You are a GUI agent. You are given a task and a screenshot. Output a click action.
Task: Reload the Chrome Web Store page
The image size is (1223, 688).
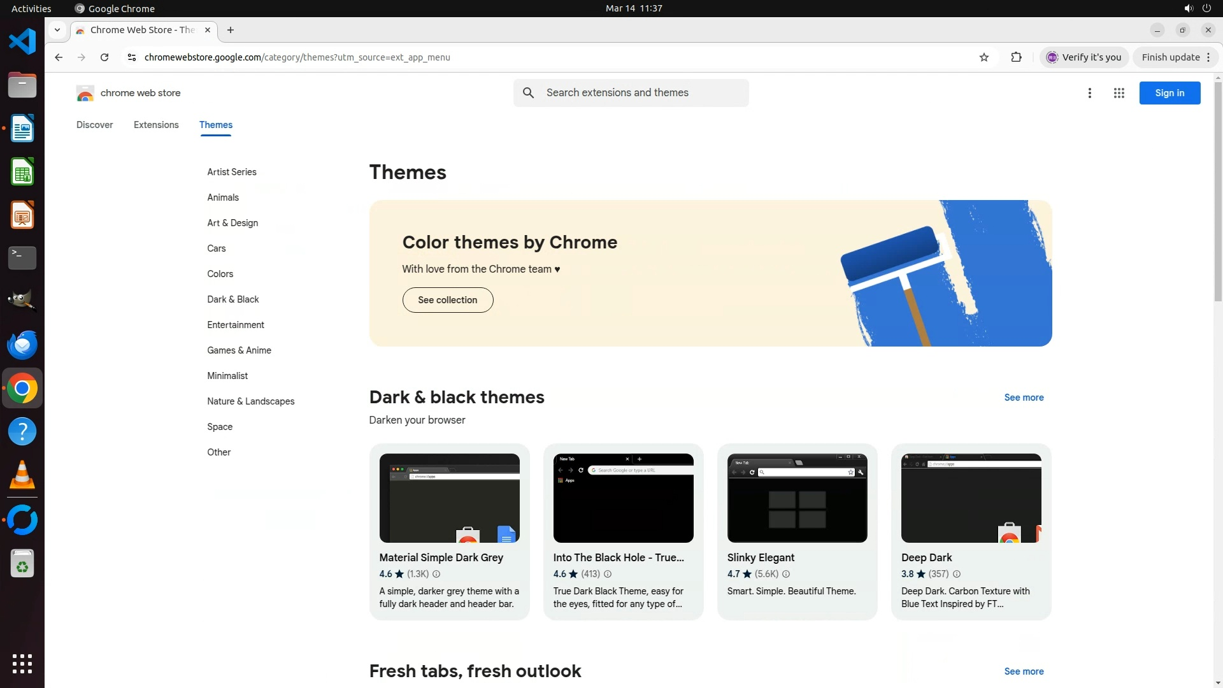[x=104, y=57]
